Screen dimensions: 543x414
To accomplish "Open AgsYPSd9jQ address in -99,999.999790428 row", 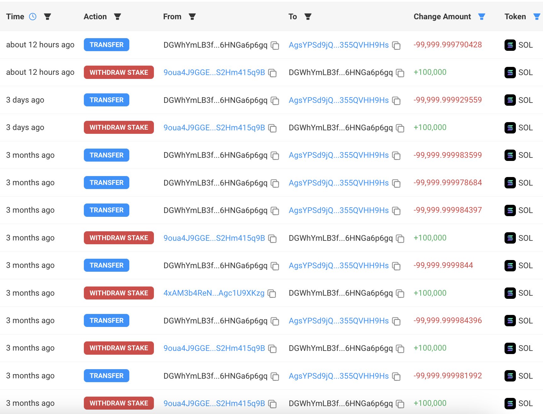I will [339, 45].
